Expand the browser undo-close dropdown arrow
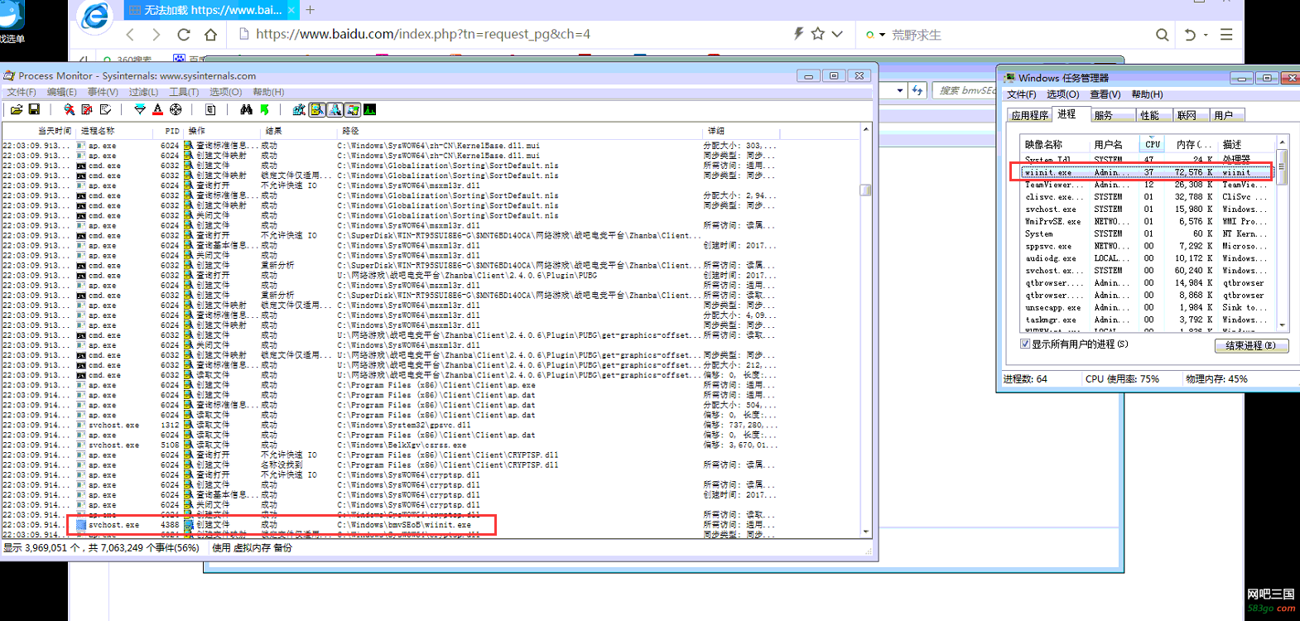This screenshot has width=1300, height=621. pos(1206,35)
